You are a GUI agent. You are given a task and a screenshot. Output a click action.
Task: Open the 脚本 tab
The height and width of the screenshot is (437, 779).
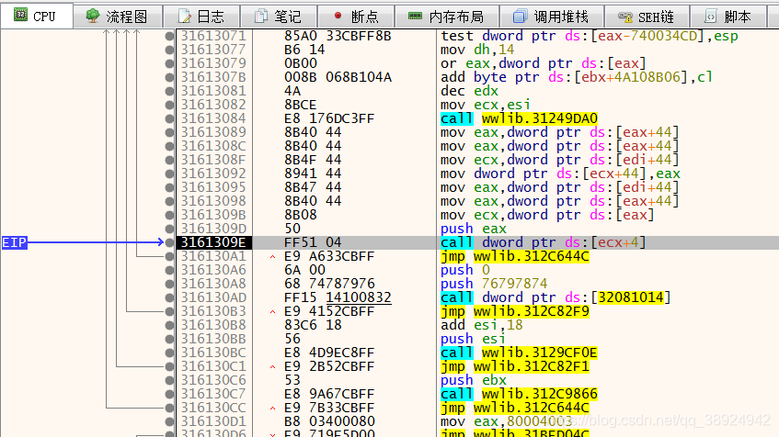pos(728,17)
